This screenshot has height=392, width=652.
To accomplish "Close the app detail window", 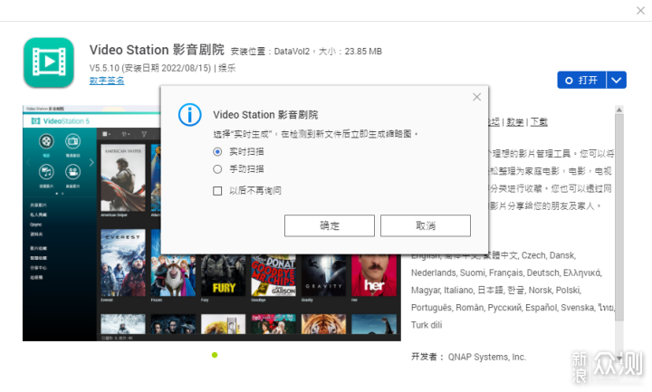I will tap(640, 10).
